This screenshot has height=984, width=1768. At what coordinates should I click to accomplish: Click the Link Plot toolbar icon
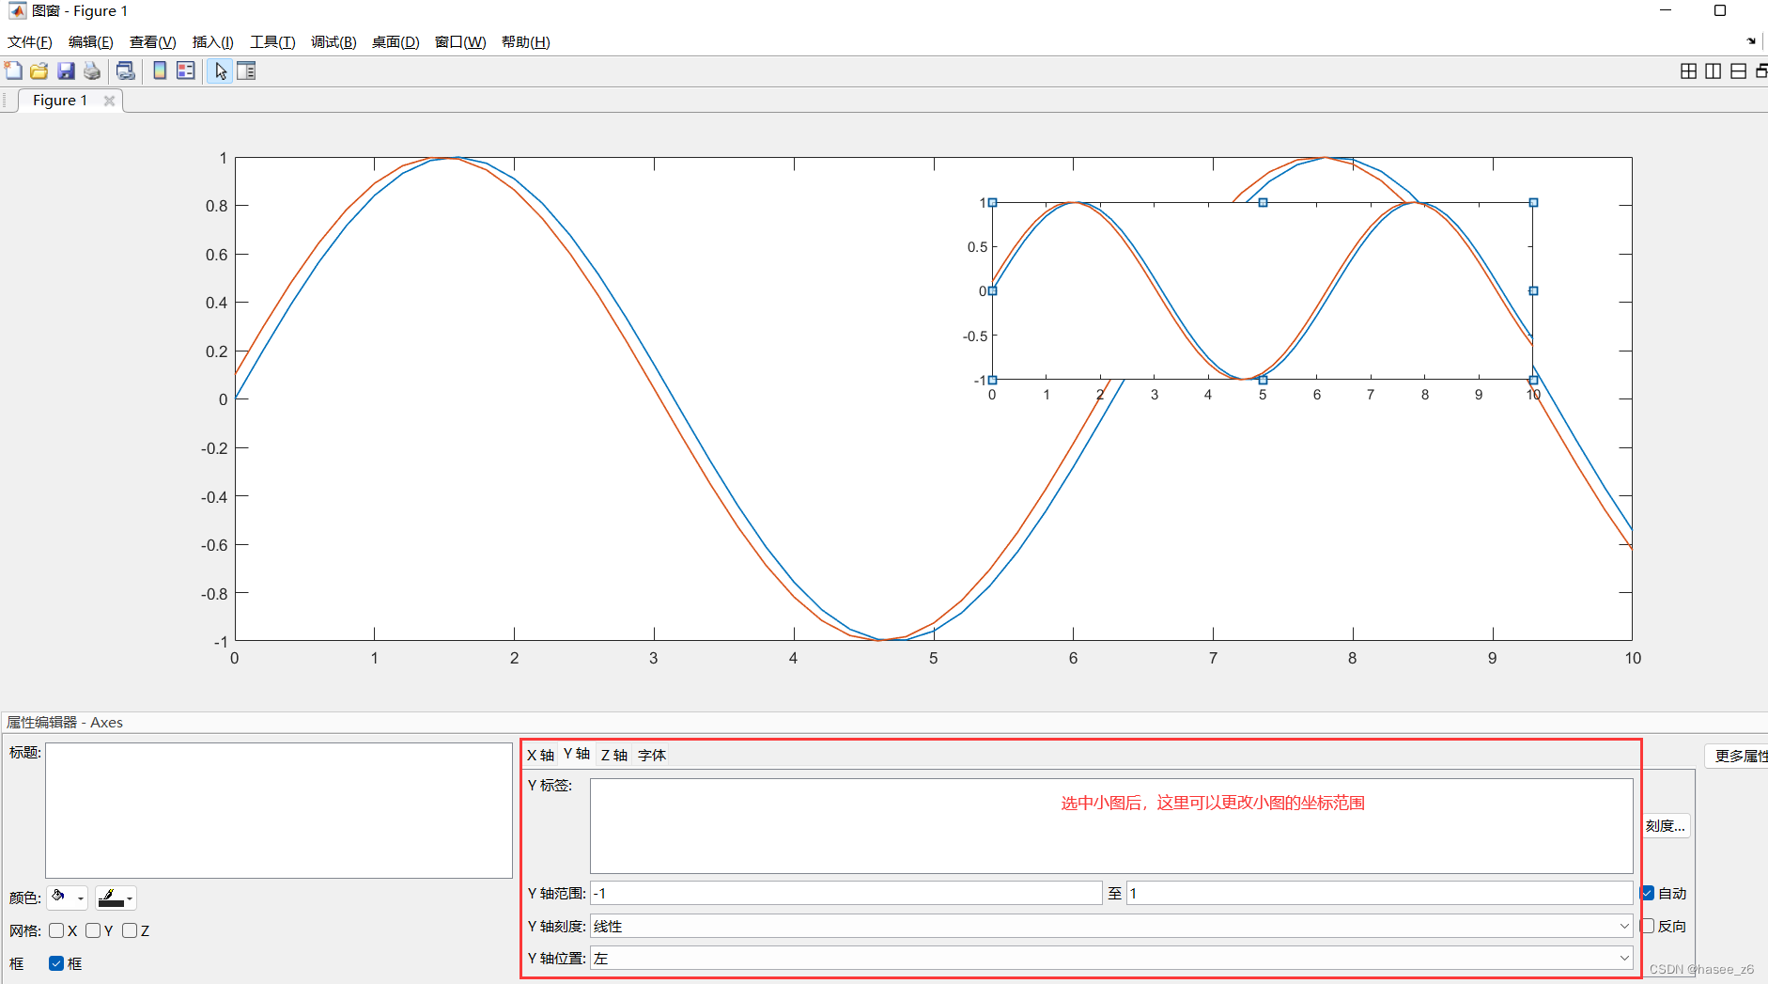(x=125, y=70)
